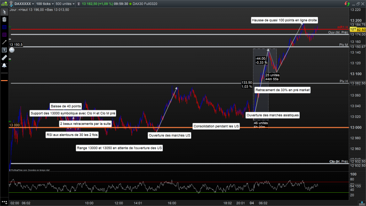The width and height of the screenshot is (366, 206).
Task: Click the upload arrow icon at bottom right
Action: (x=362, y=203)
